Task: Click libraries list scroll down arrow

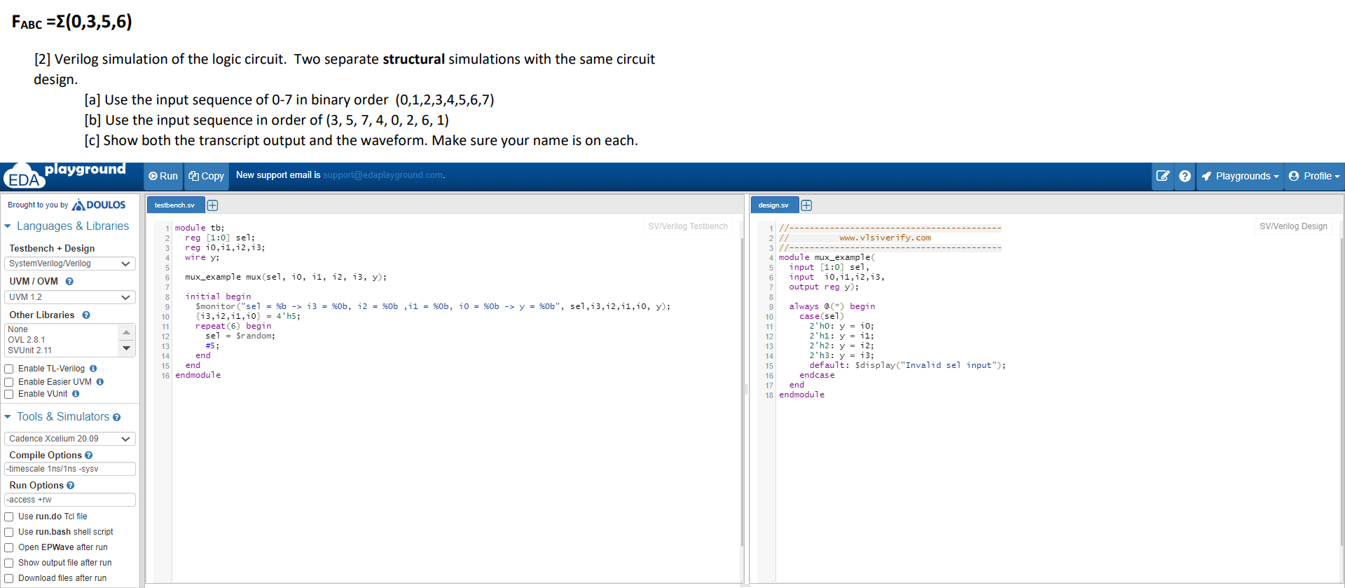Action: (x=126, y=348)
